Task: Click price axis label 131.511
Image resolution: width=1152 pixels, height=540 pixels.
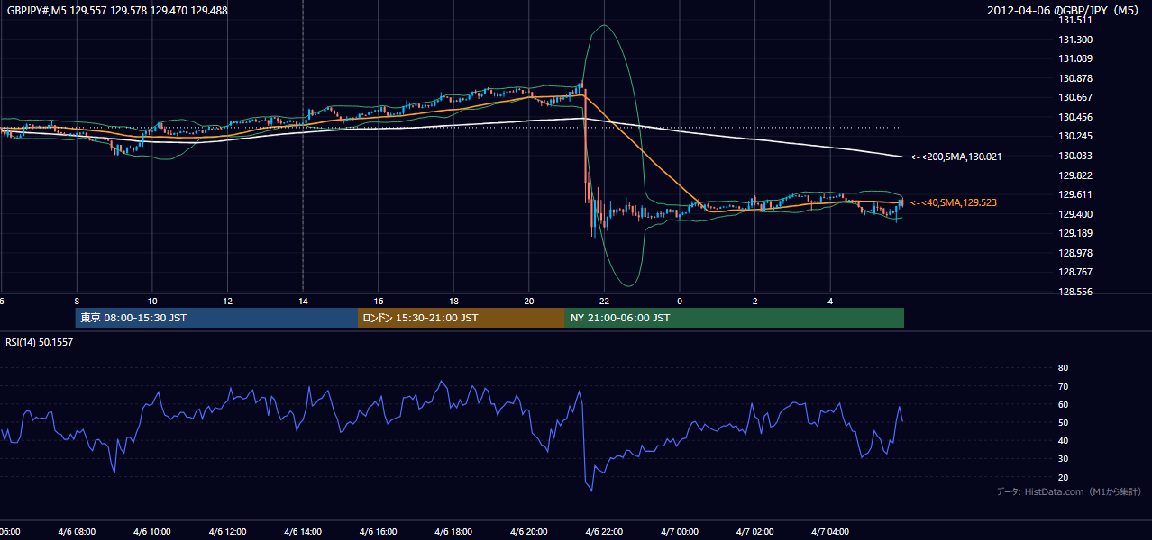Action: (x=1074, y=20)
